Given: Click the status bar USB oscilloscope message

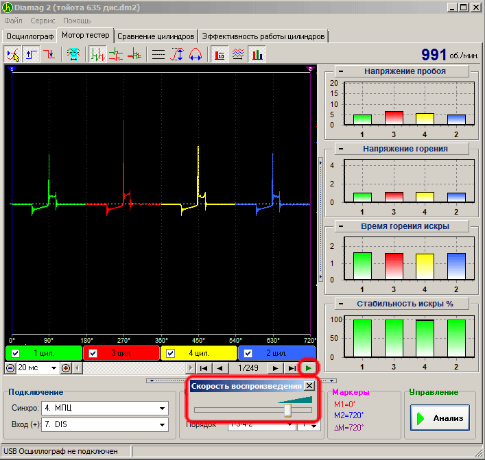Looking at the screenshot, I should click(x=60, y=452).
